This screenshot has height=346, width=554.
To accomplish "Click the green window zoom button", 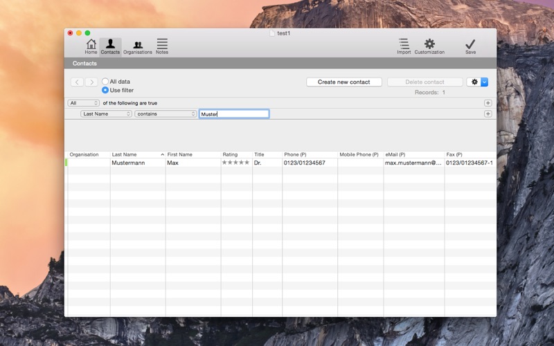I will tap(87, 33).
